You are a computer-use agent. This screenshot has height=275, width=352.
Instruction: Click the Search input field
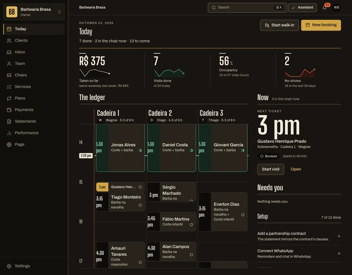(248, 7)
